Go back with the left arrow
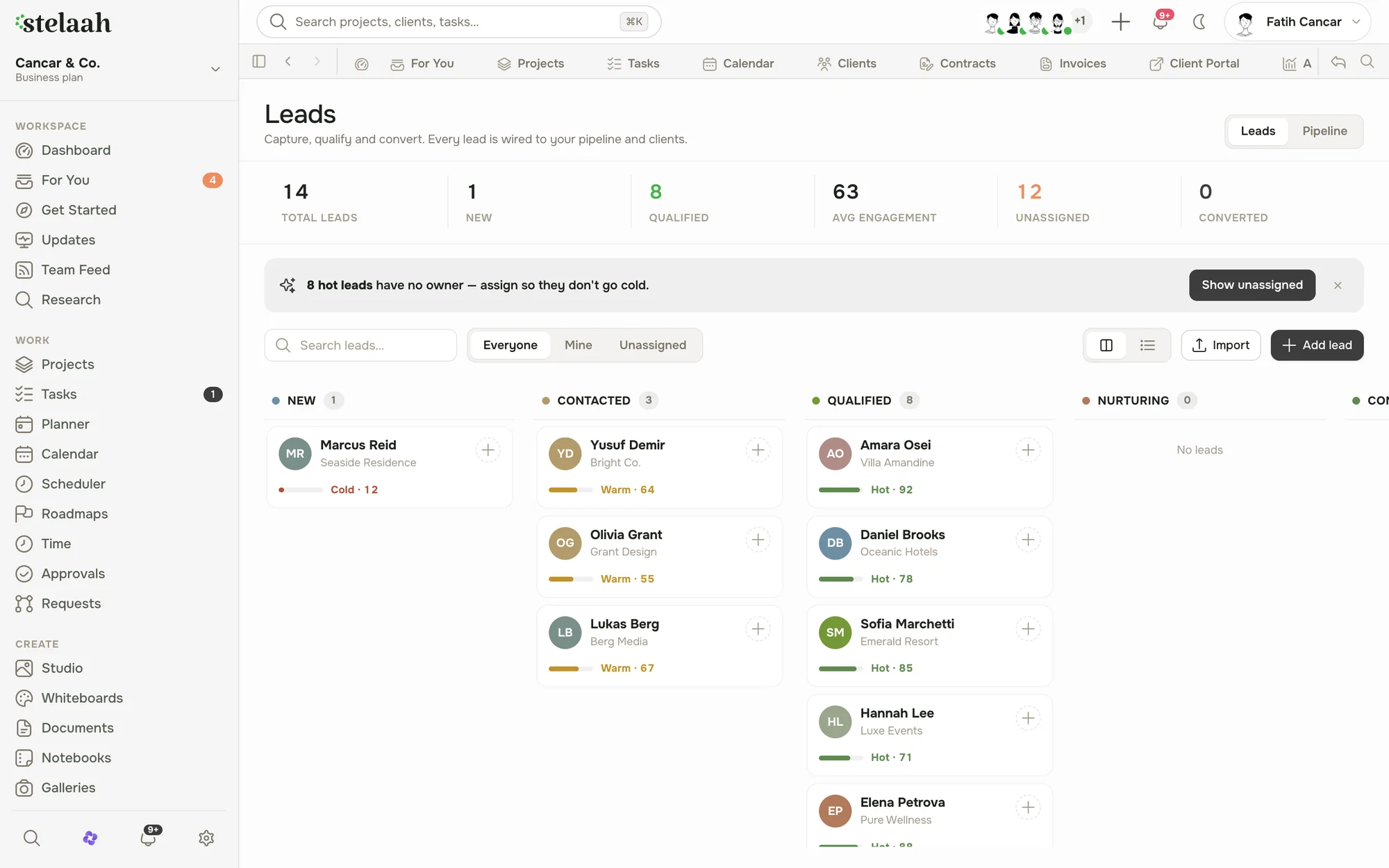The height and width of the screenshot is (868, 1389). coord(288,62)
